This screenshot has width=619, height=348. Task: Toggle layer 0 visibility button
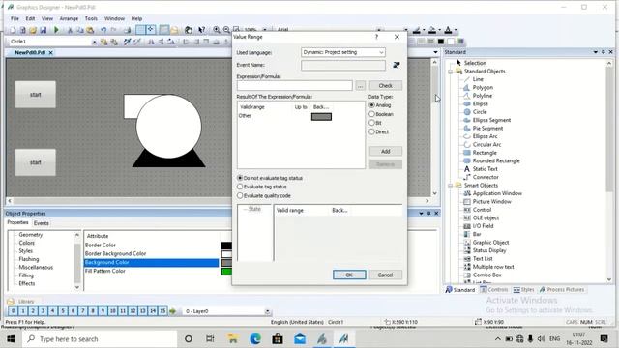point(13,311)
